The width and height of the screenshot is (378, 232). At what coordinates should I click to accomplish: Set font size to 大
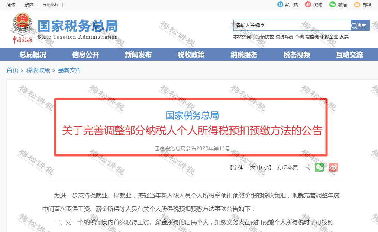[x=253, y=167]
